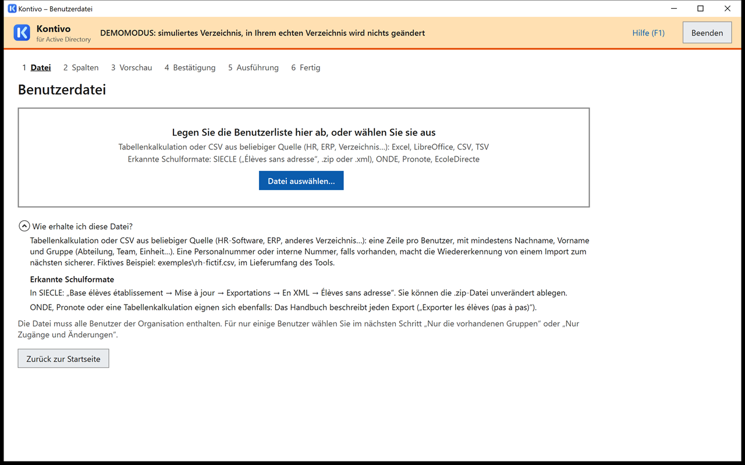
Task: Switch to step 4 "Bestätigung"
Action: coord(190,67)
